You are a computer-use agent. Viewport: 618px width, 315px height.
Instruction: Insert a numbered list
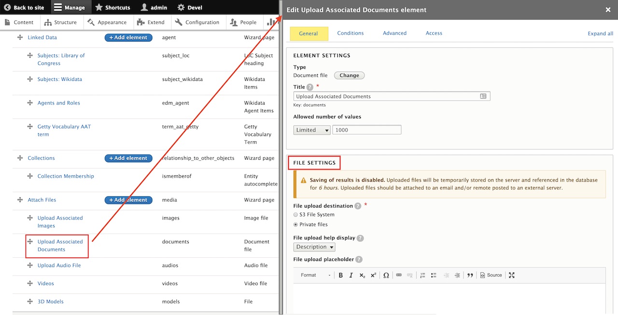422,275
